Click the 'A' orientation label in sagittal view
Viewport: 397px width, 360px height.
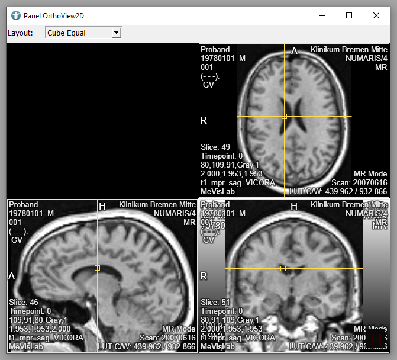click(x=12, y=276)
